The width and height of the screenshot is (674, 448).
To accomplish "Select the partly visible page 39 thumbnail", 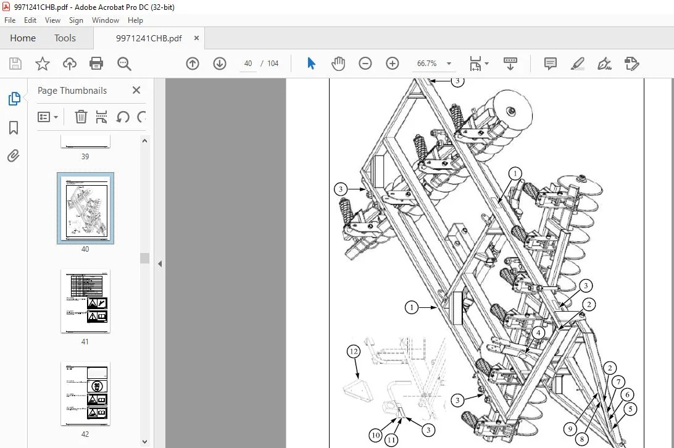I will [86, 141].
